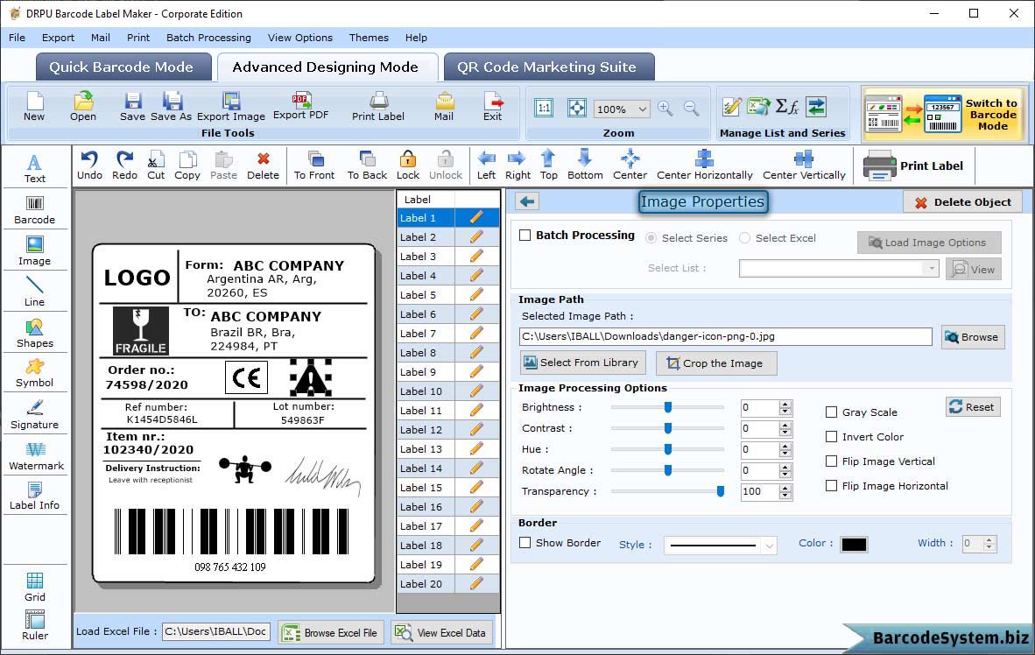The height and width of the screenshot is (655, 1035).
Task: Align object to Bottom
Action: (x=585, y=166)
